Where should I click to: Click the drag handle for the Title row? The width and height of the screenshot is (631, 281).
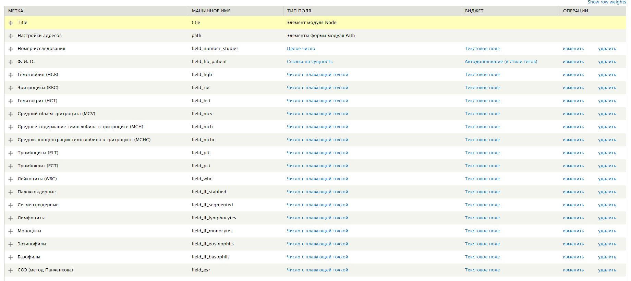click(11, 23)
